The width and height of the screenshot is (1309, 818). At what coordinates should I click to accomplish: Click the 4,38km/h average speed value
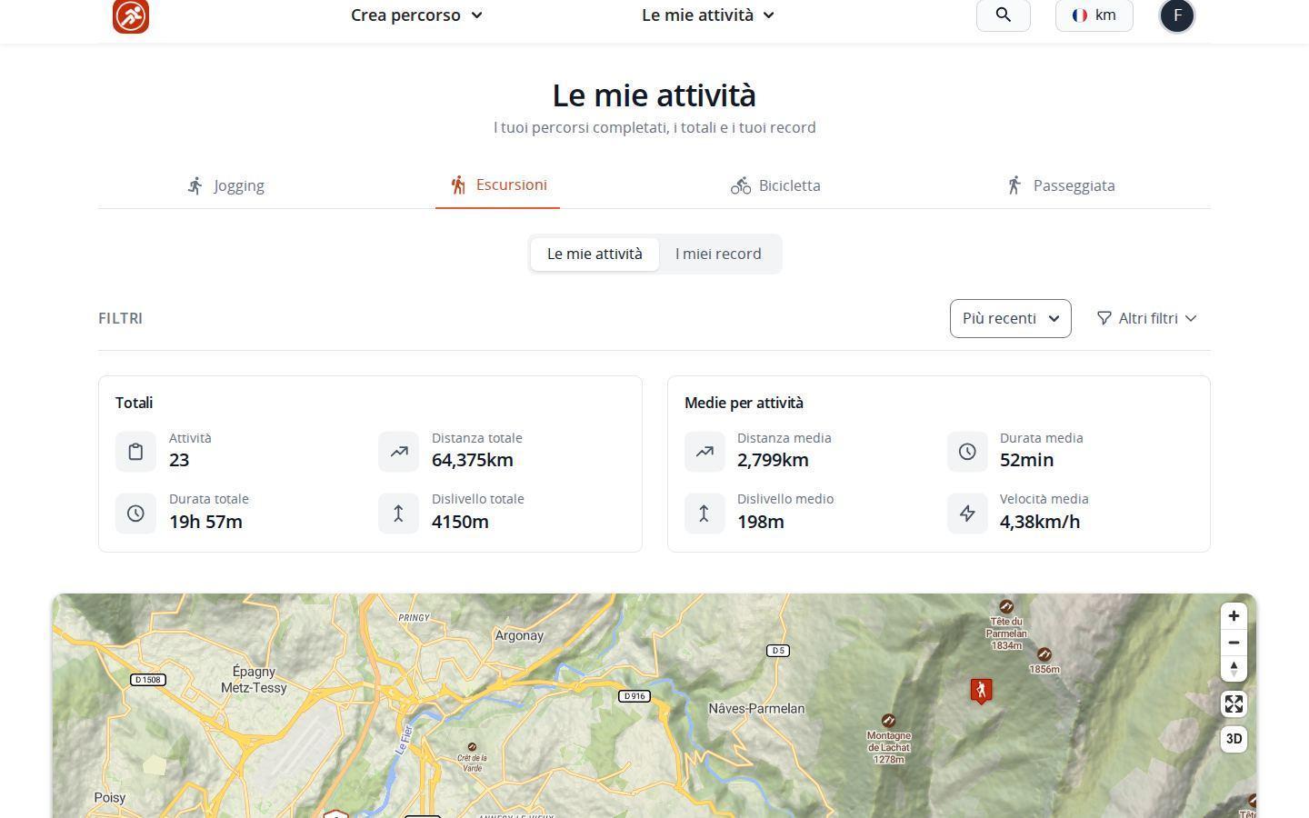coord(1040,522)
